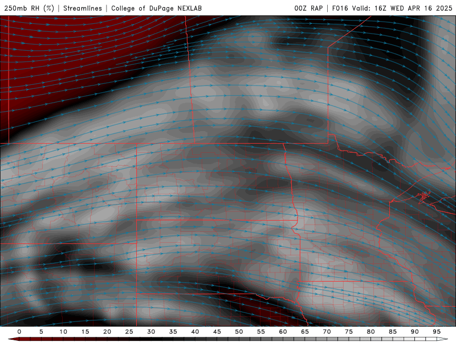Click the "F016" forecast hour text
The width and height of the screenshot is (456, 342).
(x=340, y=8)
